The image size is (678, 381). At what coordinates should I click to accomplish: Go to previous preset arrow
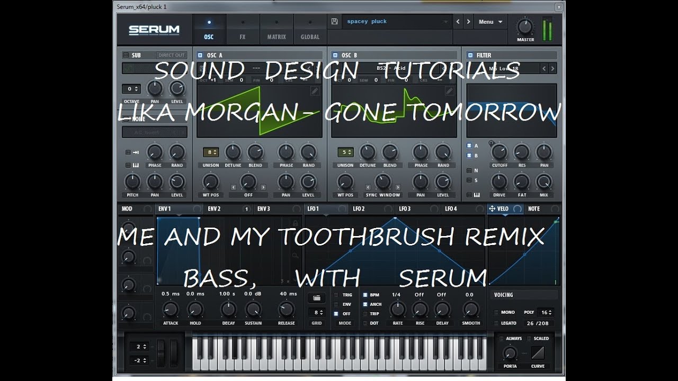[x=458, y=22]
